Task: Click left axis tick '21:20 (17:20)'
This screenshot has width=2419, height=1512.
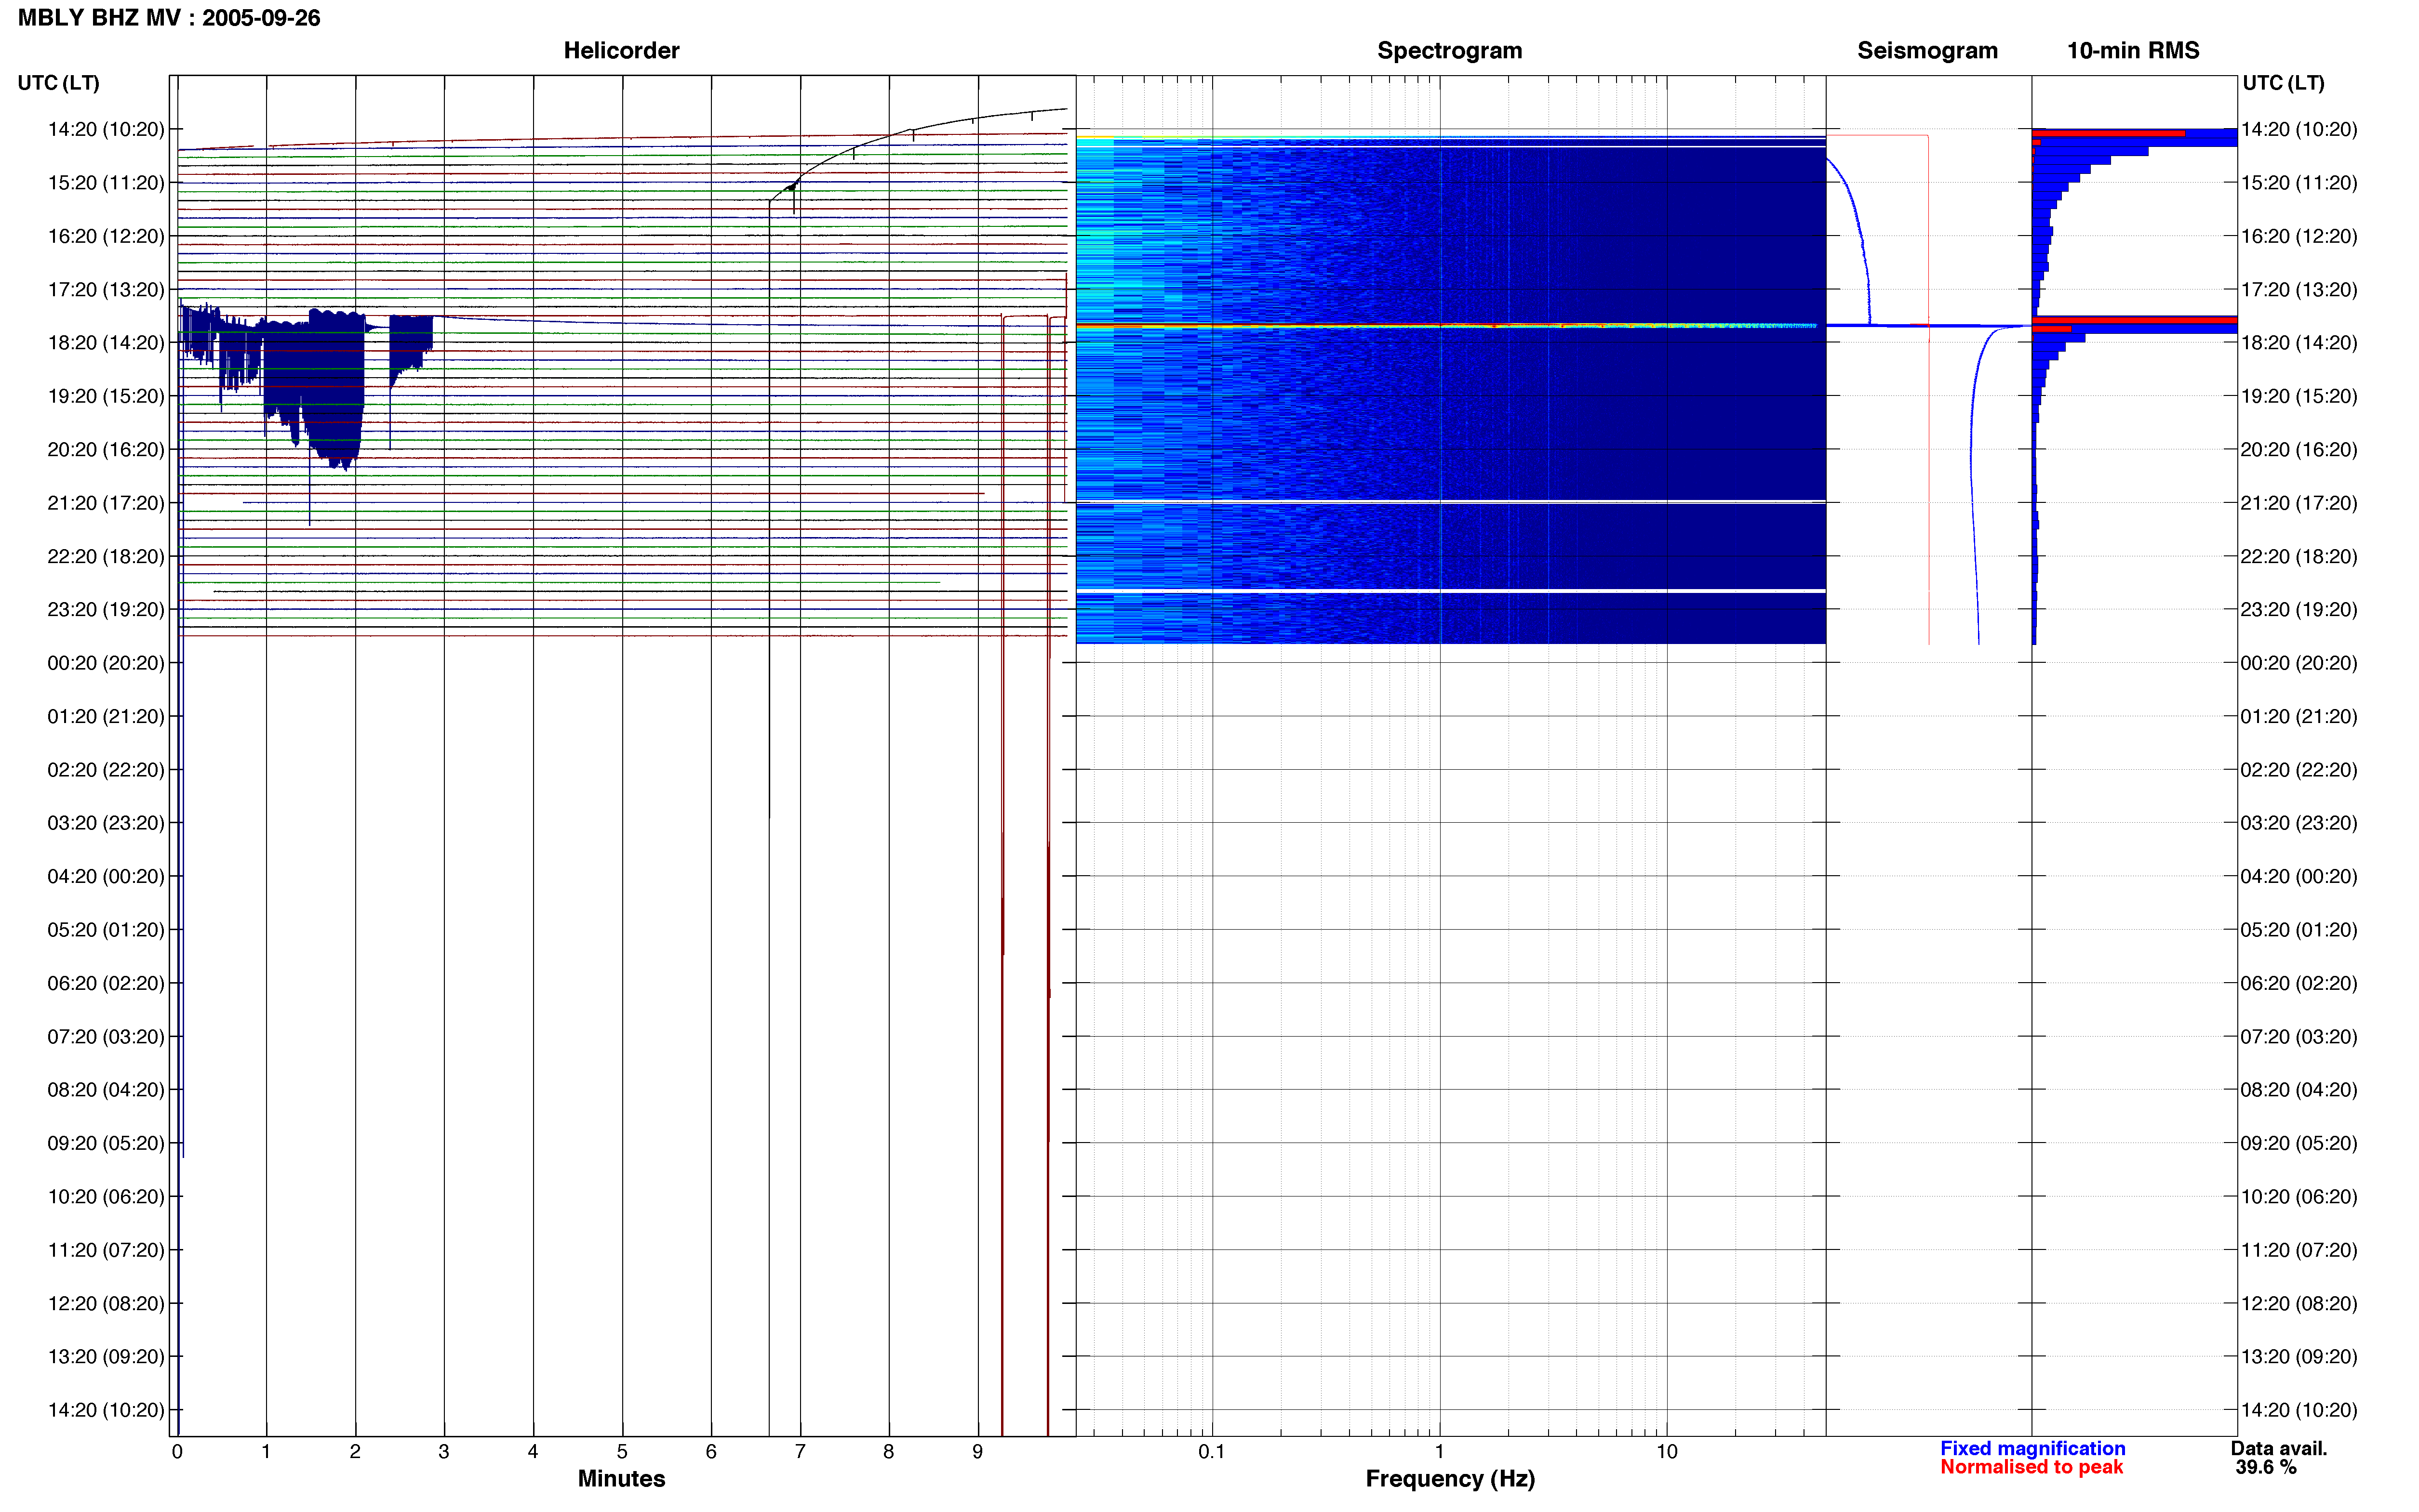Action: point(106,503)
